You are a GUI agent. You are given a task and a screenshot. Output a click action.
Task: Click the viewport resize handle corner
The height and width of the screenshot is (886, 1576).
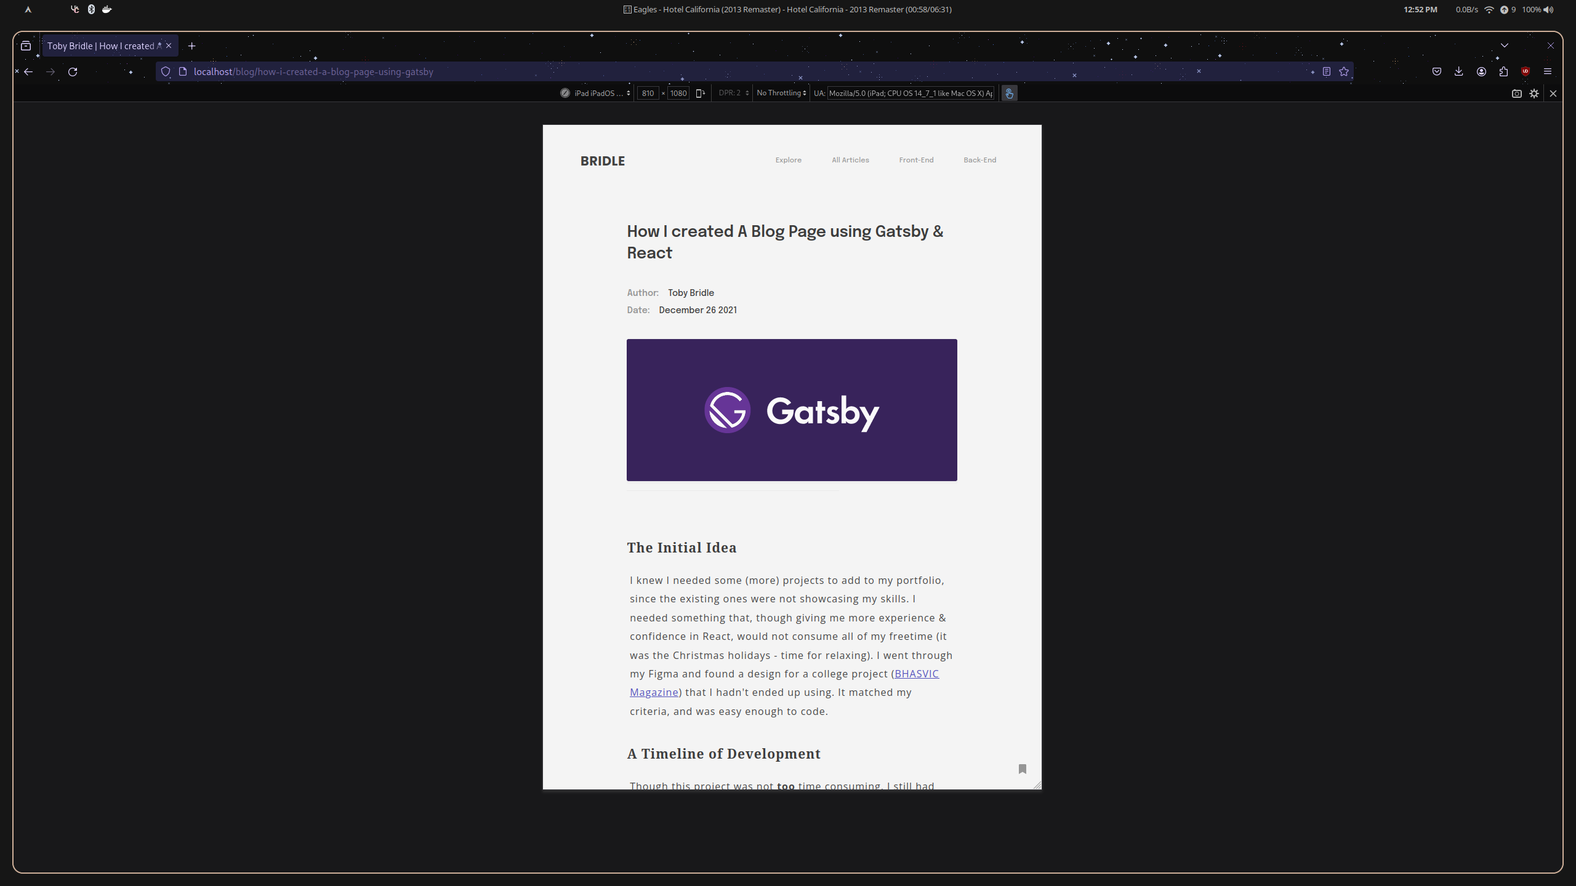click(1037, 784)
